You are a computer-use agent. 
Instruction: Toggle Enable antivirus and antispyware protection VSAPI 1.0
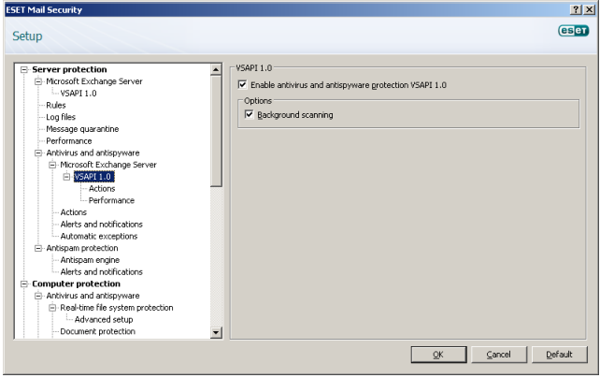[243, 85]
